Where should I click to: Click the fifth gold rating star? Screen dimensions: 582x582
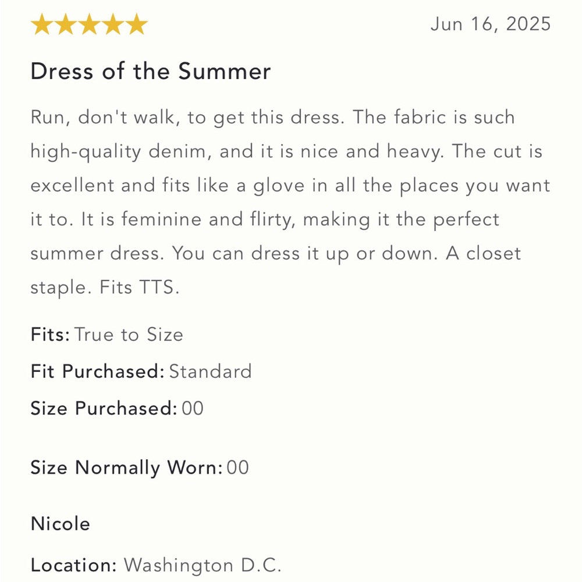137,26
